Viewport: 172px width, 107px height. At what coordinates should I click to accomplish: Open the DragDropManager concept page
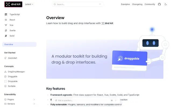(x=16, y=72)
